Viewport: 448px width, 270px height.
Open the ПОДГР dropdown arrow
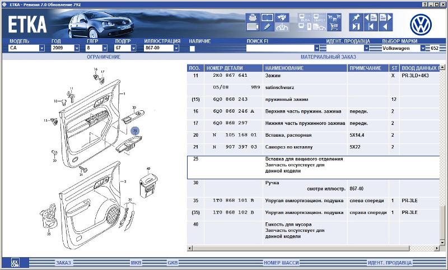[133, 48]
